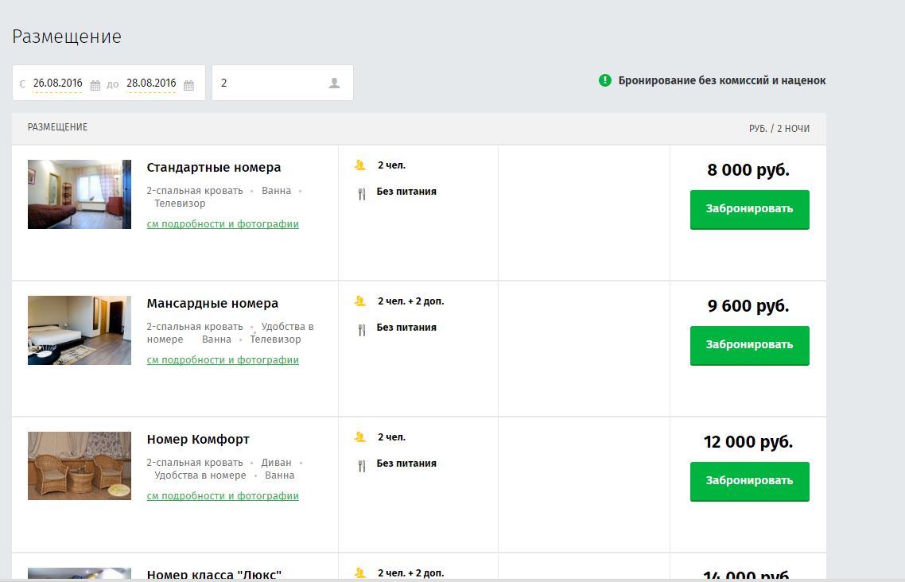905x582 pixels.
Task: Click guests icon in Номер Комфорт row
Action: coord(360,437)
